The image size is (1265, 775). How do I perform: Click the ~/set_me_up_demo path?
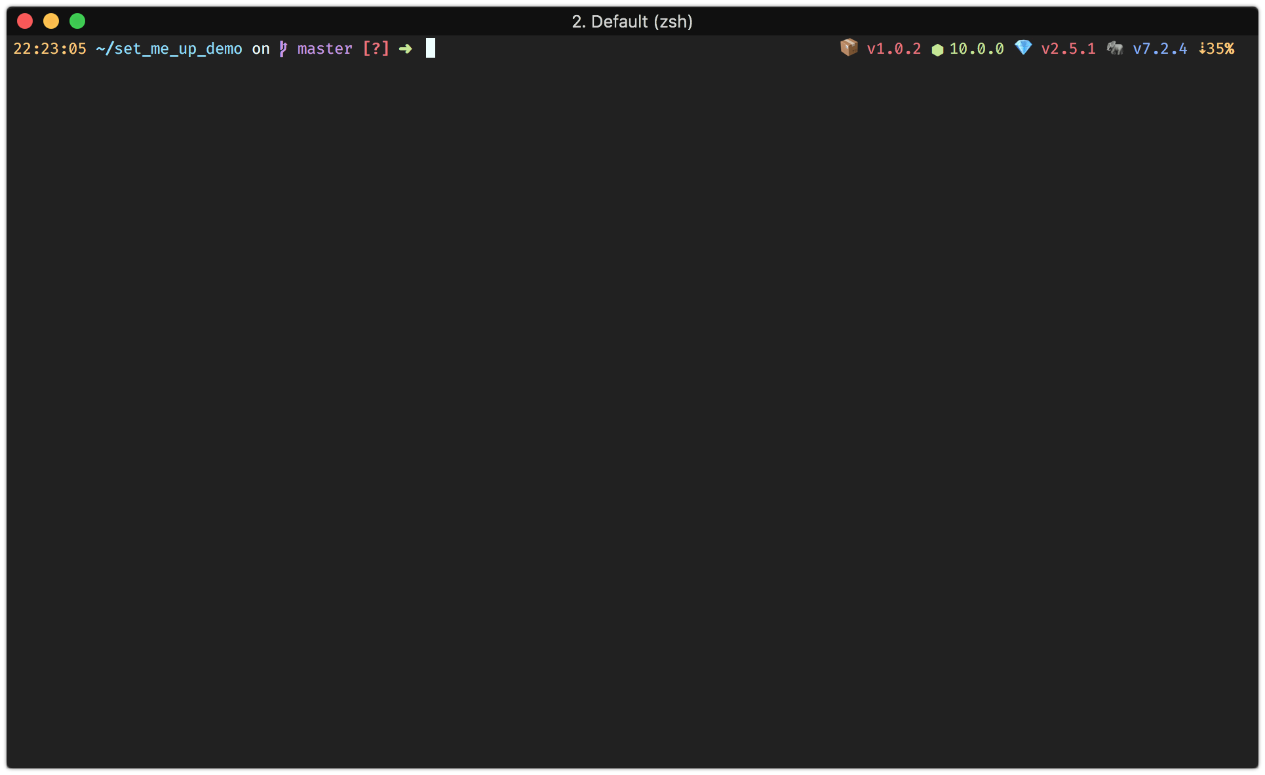click(x=169, y=49)
